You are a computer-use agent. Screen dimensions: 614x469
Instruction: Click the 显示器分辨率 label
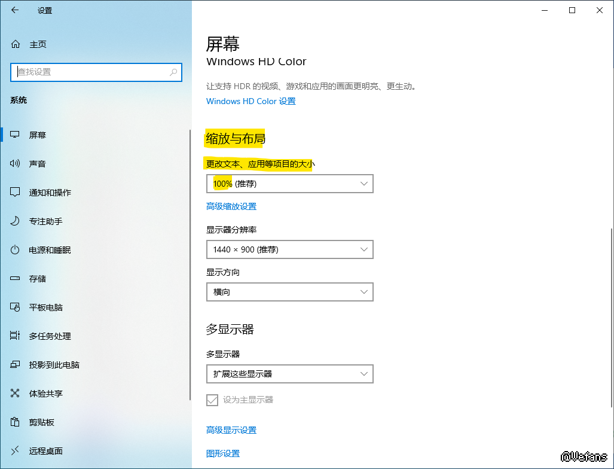(x=231, y=230)
